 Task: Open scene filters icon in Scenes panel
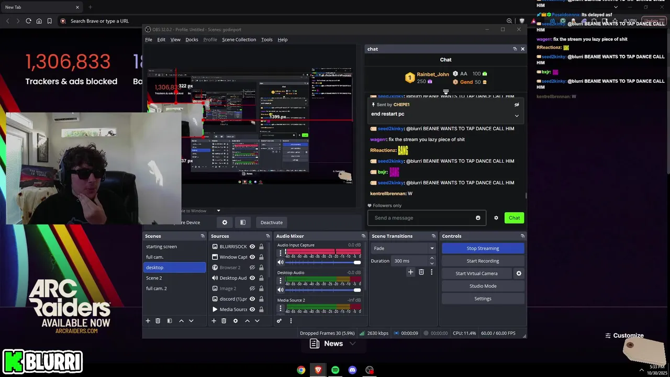pos(169,320)
